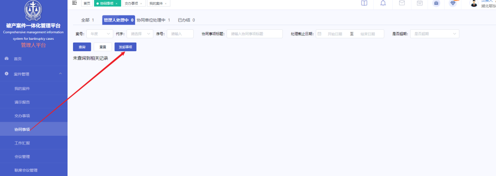Click the calendar icon in date range field
The image size is (496, 176).
click(x=320, y=34)
